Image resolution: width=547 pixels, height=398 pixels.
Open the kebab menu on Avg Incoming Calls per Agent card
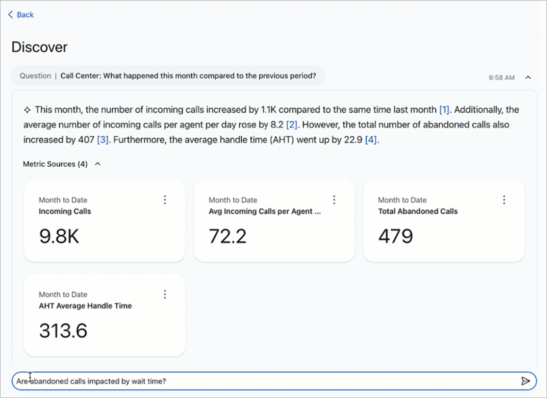[x=334, y=199]
